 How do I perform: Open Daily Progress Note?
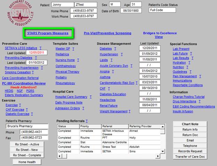coord(69,103)
